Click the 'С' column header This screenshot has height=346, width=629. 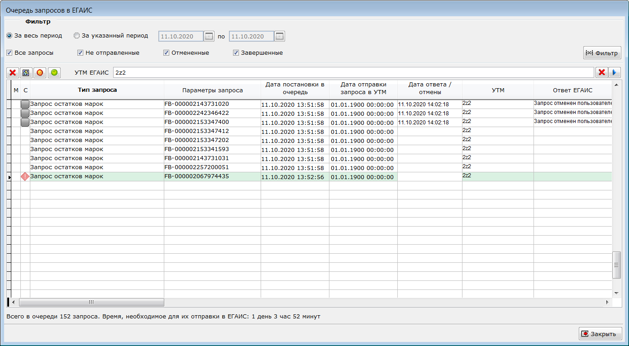25,90
